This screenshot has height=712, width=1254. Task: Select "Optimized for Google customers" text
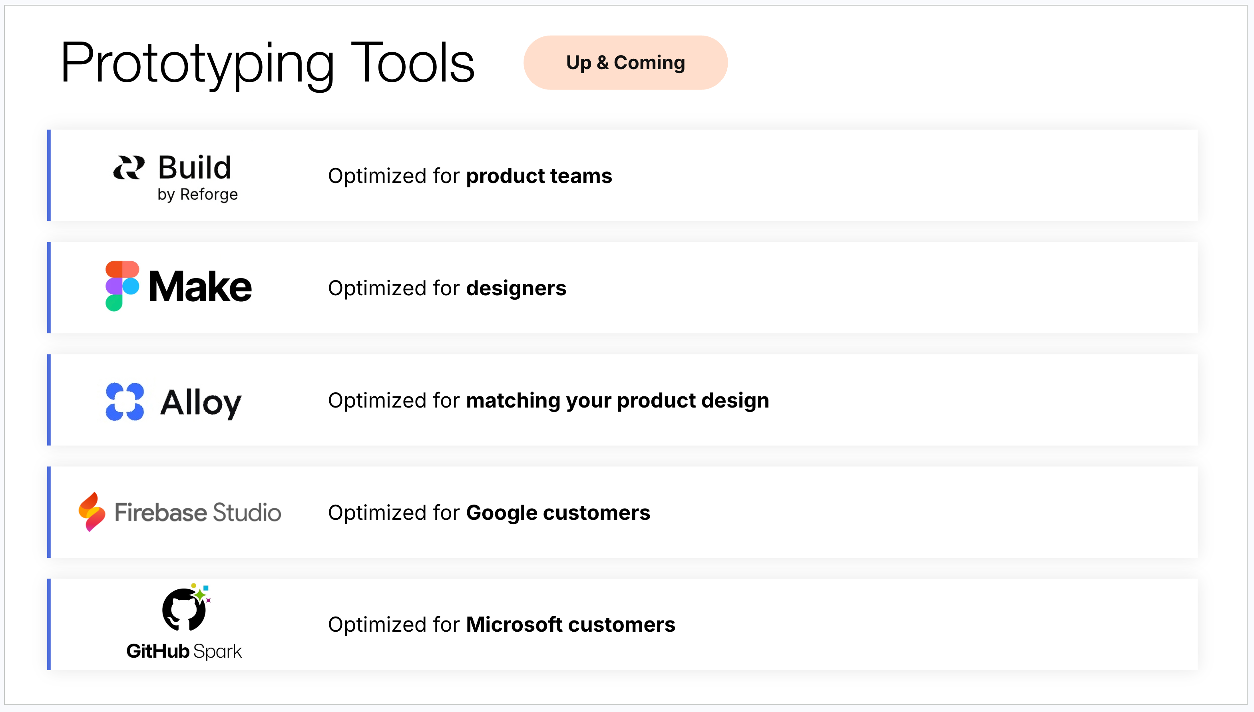489,513
